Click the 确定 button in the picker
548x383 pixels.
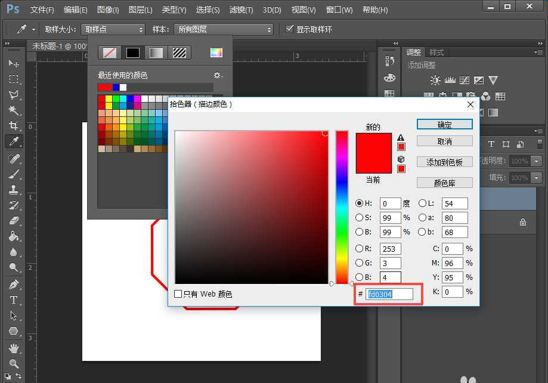pos(444,124)
